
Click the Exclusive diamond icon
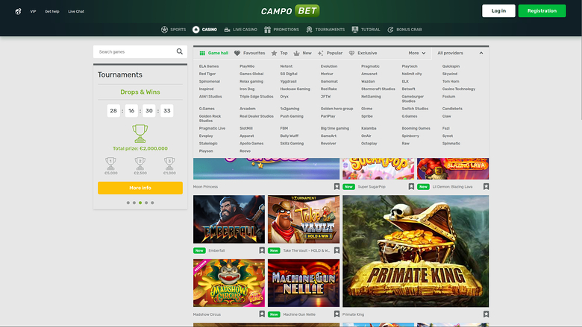pyautogui.click(x=352, y=53)
